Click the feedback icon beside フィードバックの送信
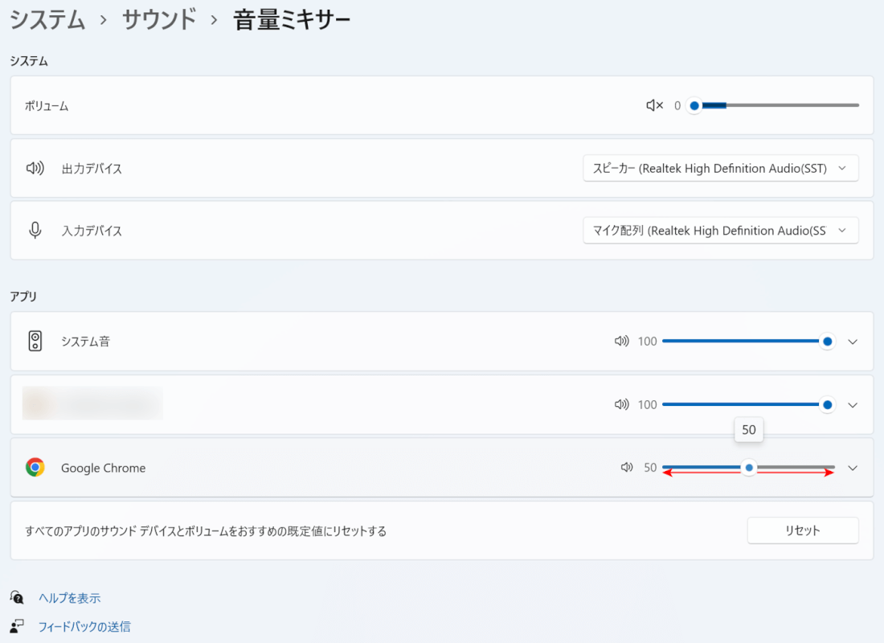884x643 pixels. click(17, 626)
